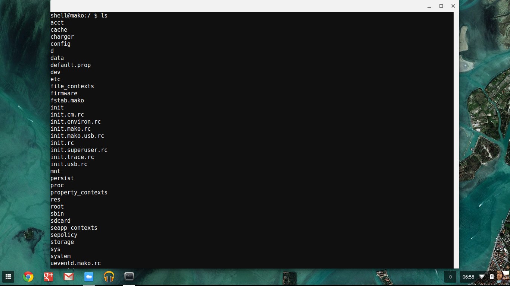
Task: Maximize the terminal window
Action: point(441,6)
